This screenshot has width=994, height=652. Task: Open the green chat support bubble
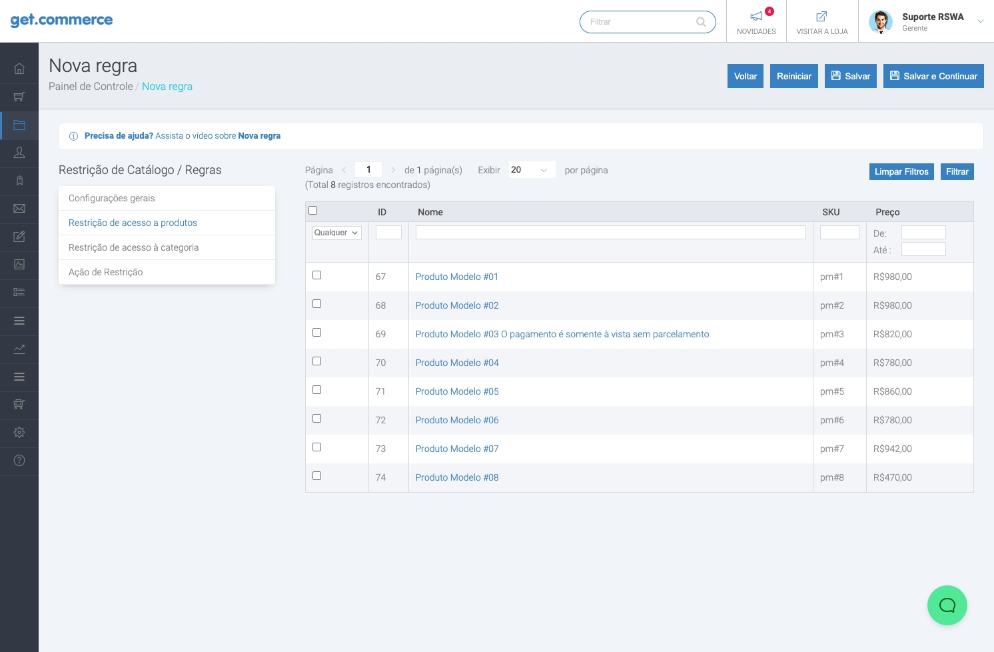click(x=947, y=605)
